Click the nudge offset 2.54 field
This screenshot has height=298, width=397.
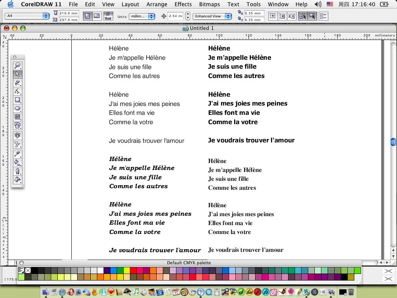(x=176, y=16)
